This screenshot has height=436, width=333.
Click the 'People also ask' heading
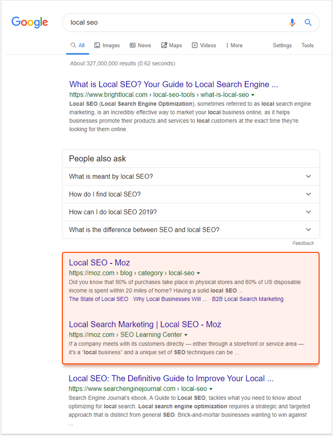point(97,159)
